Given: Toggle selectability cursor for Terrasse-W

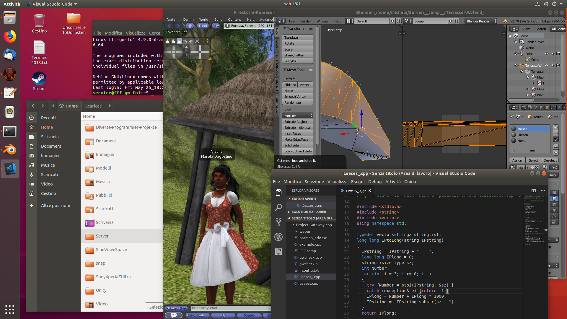Looking at the screenshot, I should point(553,65).
